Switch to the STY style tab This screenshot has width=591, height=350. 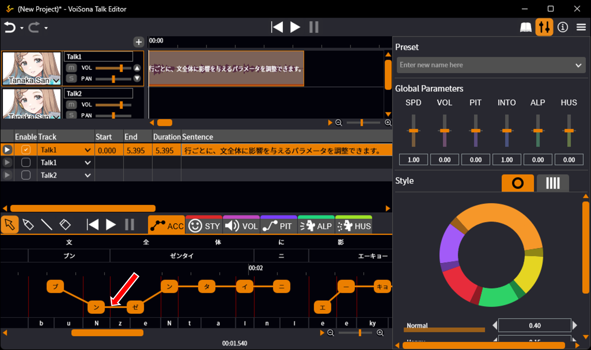pos(204,226)
